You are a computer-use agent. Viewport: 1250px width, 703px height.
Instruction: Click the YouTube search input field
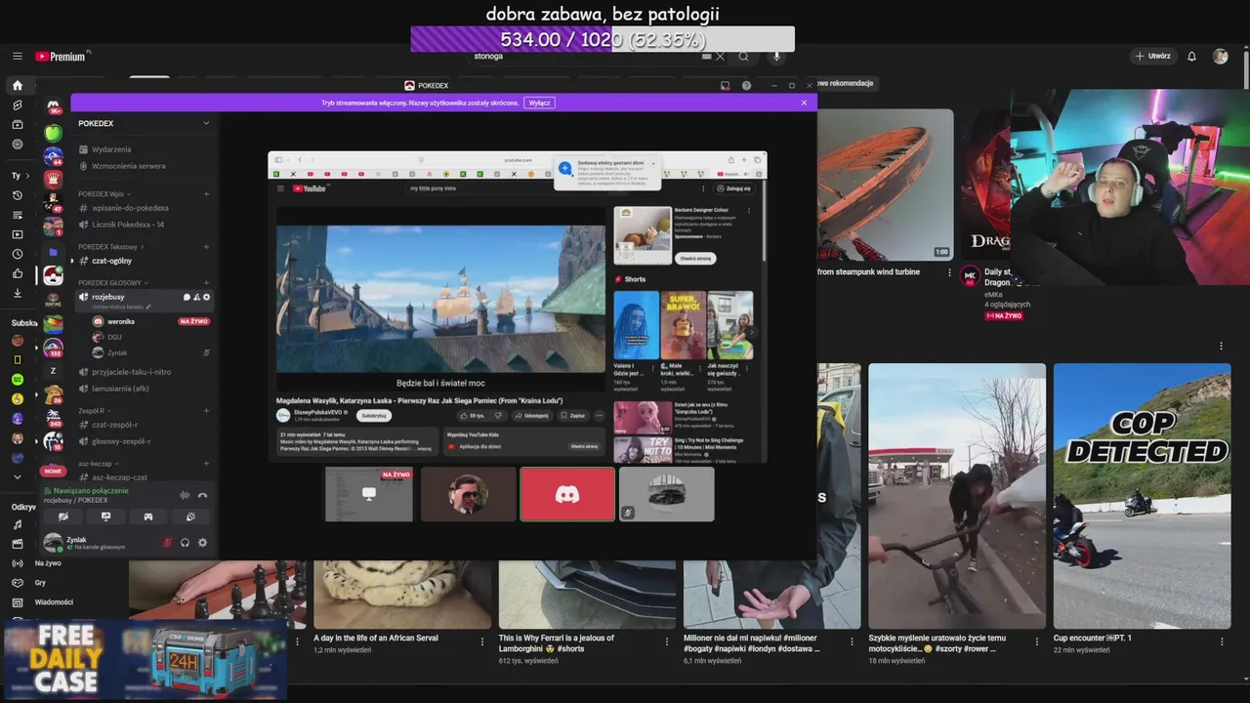(x=586, y=56)
